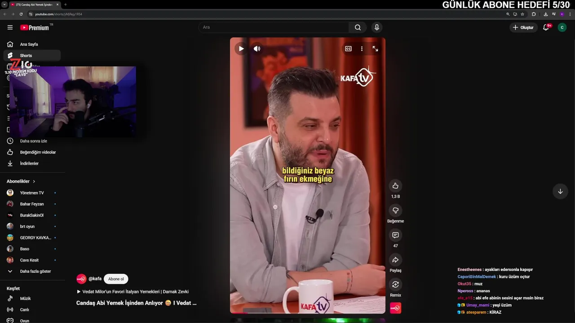575x323 pixels.
Task: Open brt oyun channel
Action: pyautogui.click(x=32, y=227)
